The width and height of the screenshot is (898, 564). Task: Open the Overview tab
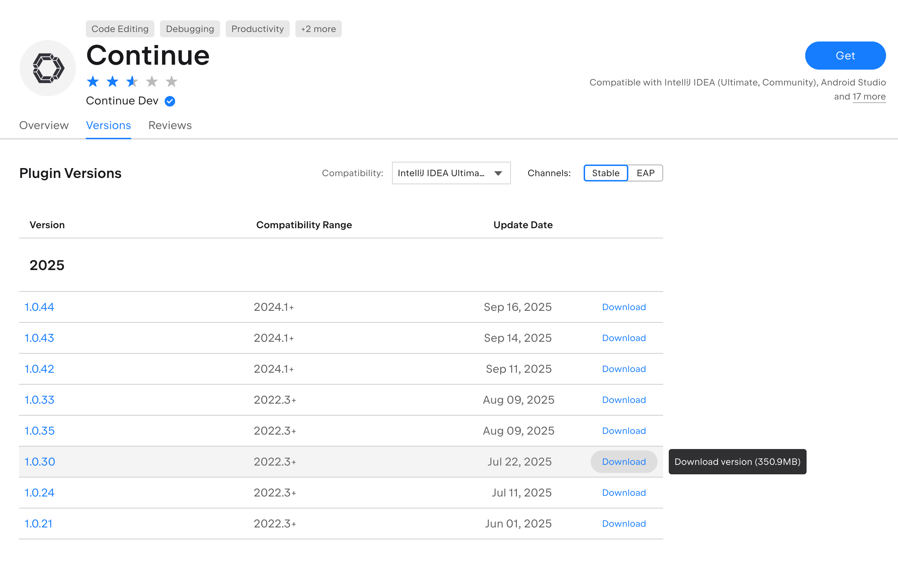(x=44, y=125)
